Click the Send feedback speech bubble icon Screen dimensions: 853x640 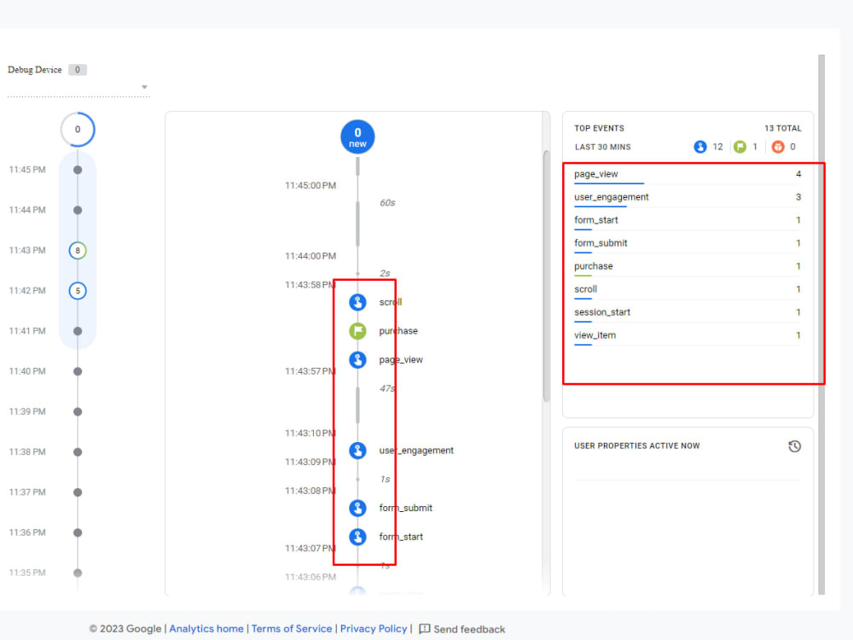[x=424, y=629]
